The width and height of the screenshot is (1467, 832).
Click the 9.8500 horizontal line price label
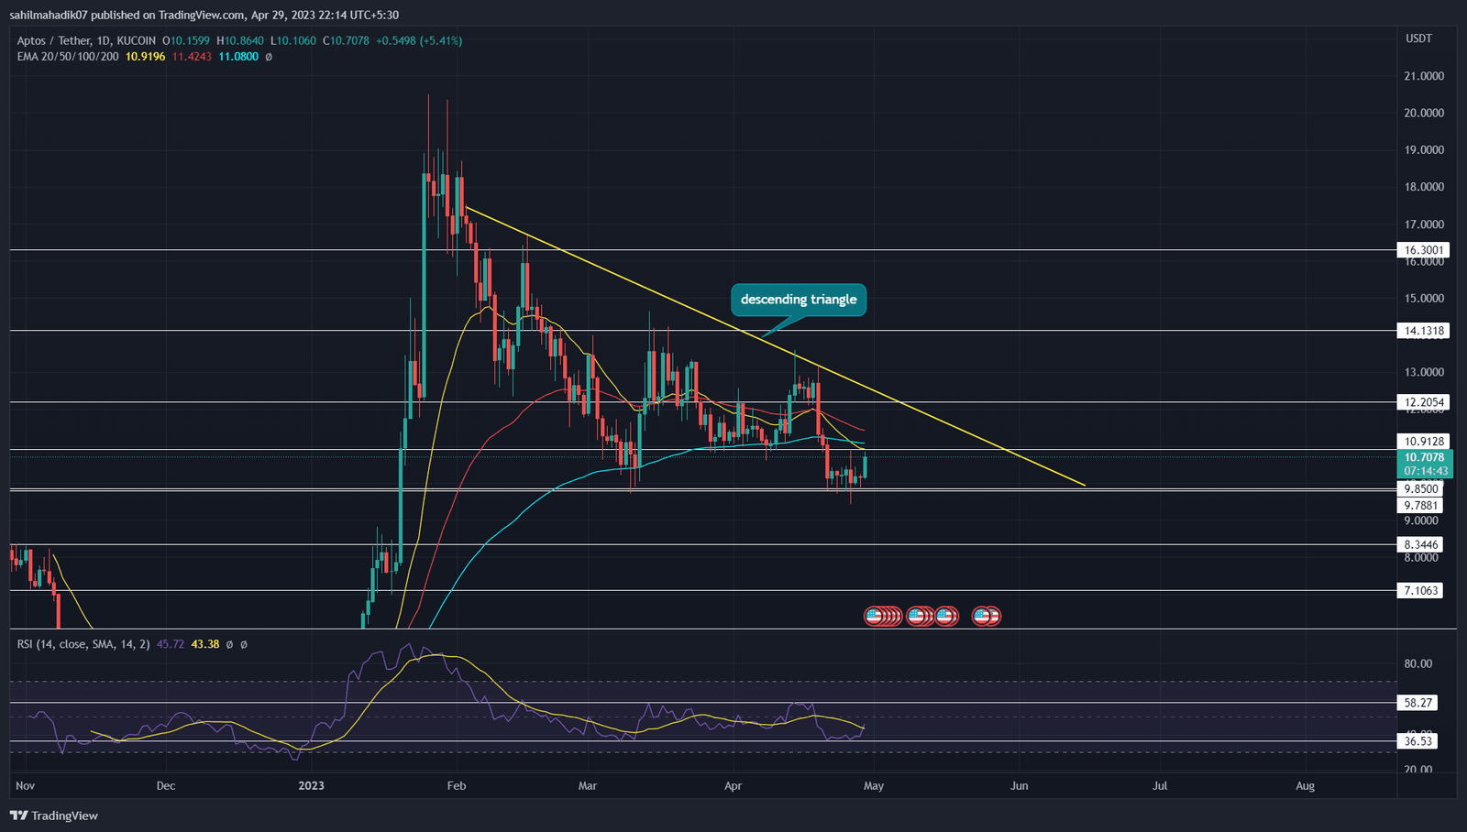click(x=1421, y=489)
